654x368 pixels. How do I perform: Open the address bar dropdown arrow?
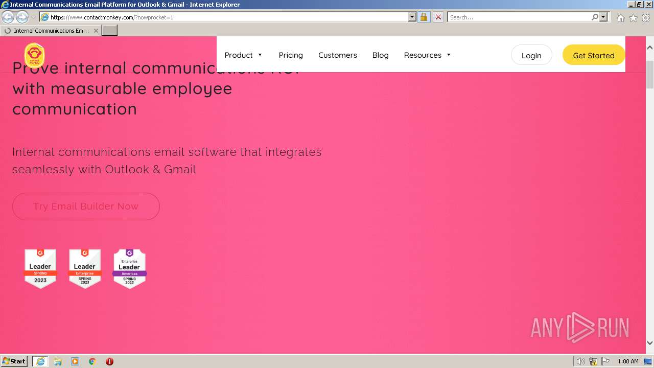pyautogui.click(x=412, y=17)
